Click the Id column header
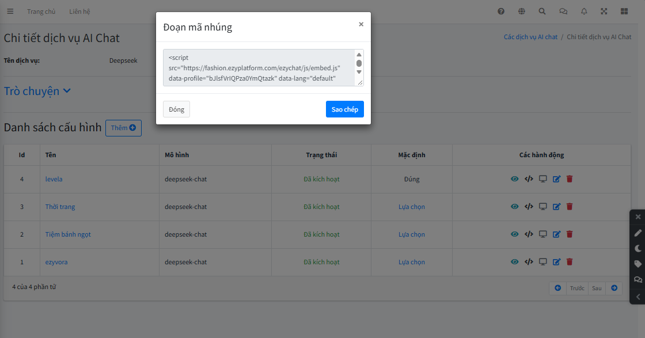 pyautogui.click(x=22, y=155)
